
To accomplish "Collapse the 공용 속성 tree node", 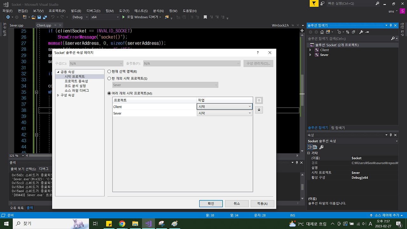I will tap(58, 72).
